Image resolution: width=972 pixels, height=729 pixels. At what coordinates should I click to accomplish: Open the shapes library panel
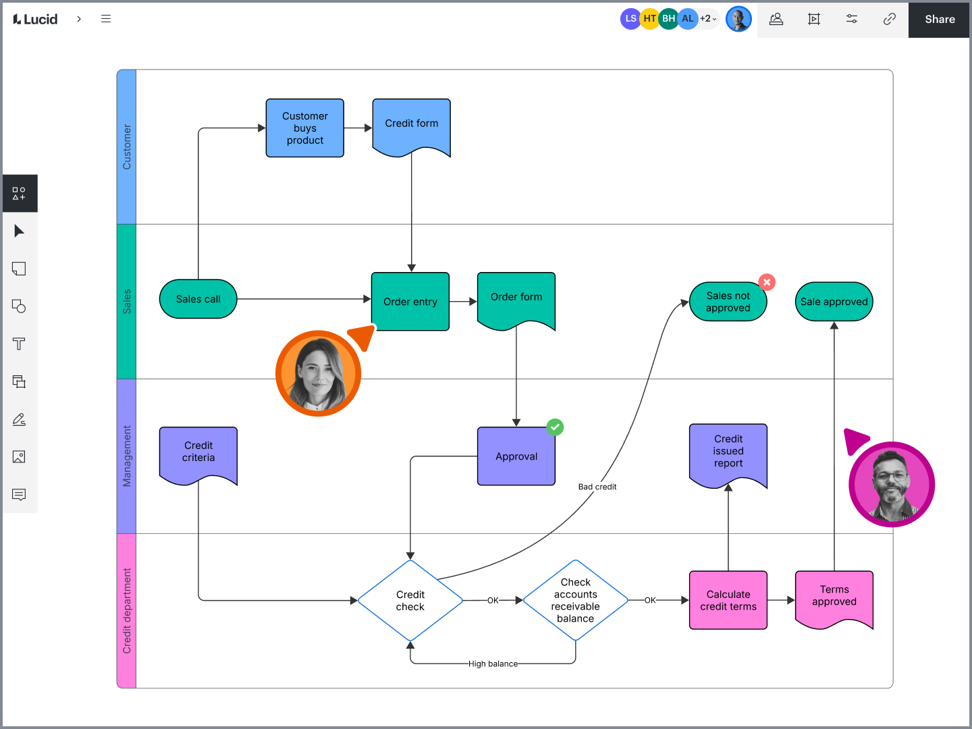point(19,194)
